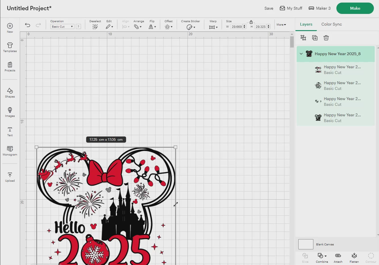Click the canvas vertical scrollbar thumb
Screen dimensions: 379x265
click(292, 42)
